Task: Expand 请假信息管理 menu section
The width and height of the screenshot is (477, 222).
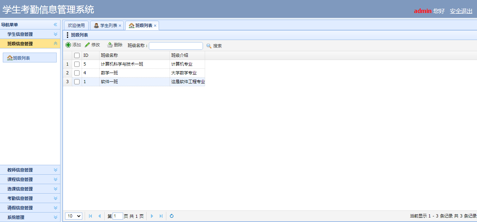Action: pyautogui.click(x=55, y=208)
